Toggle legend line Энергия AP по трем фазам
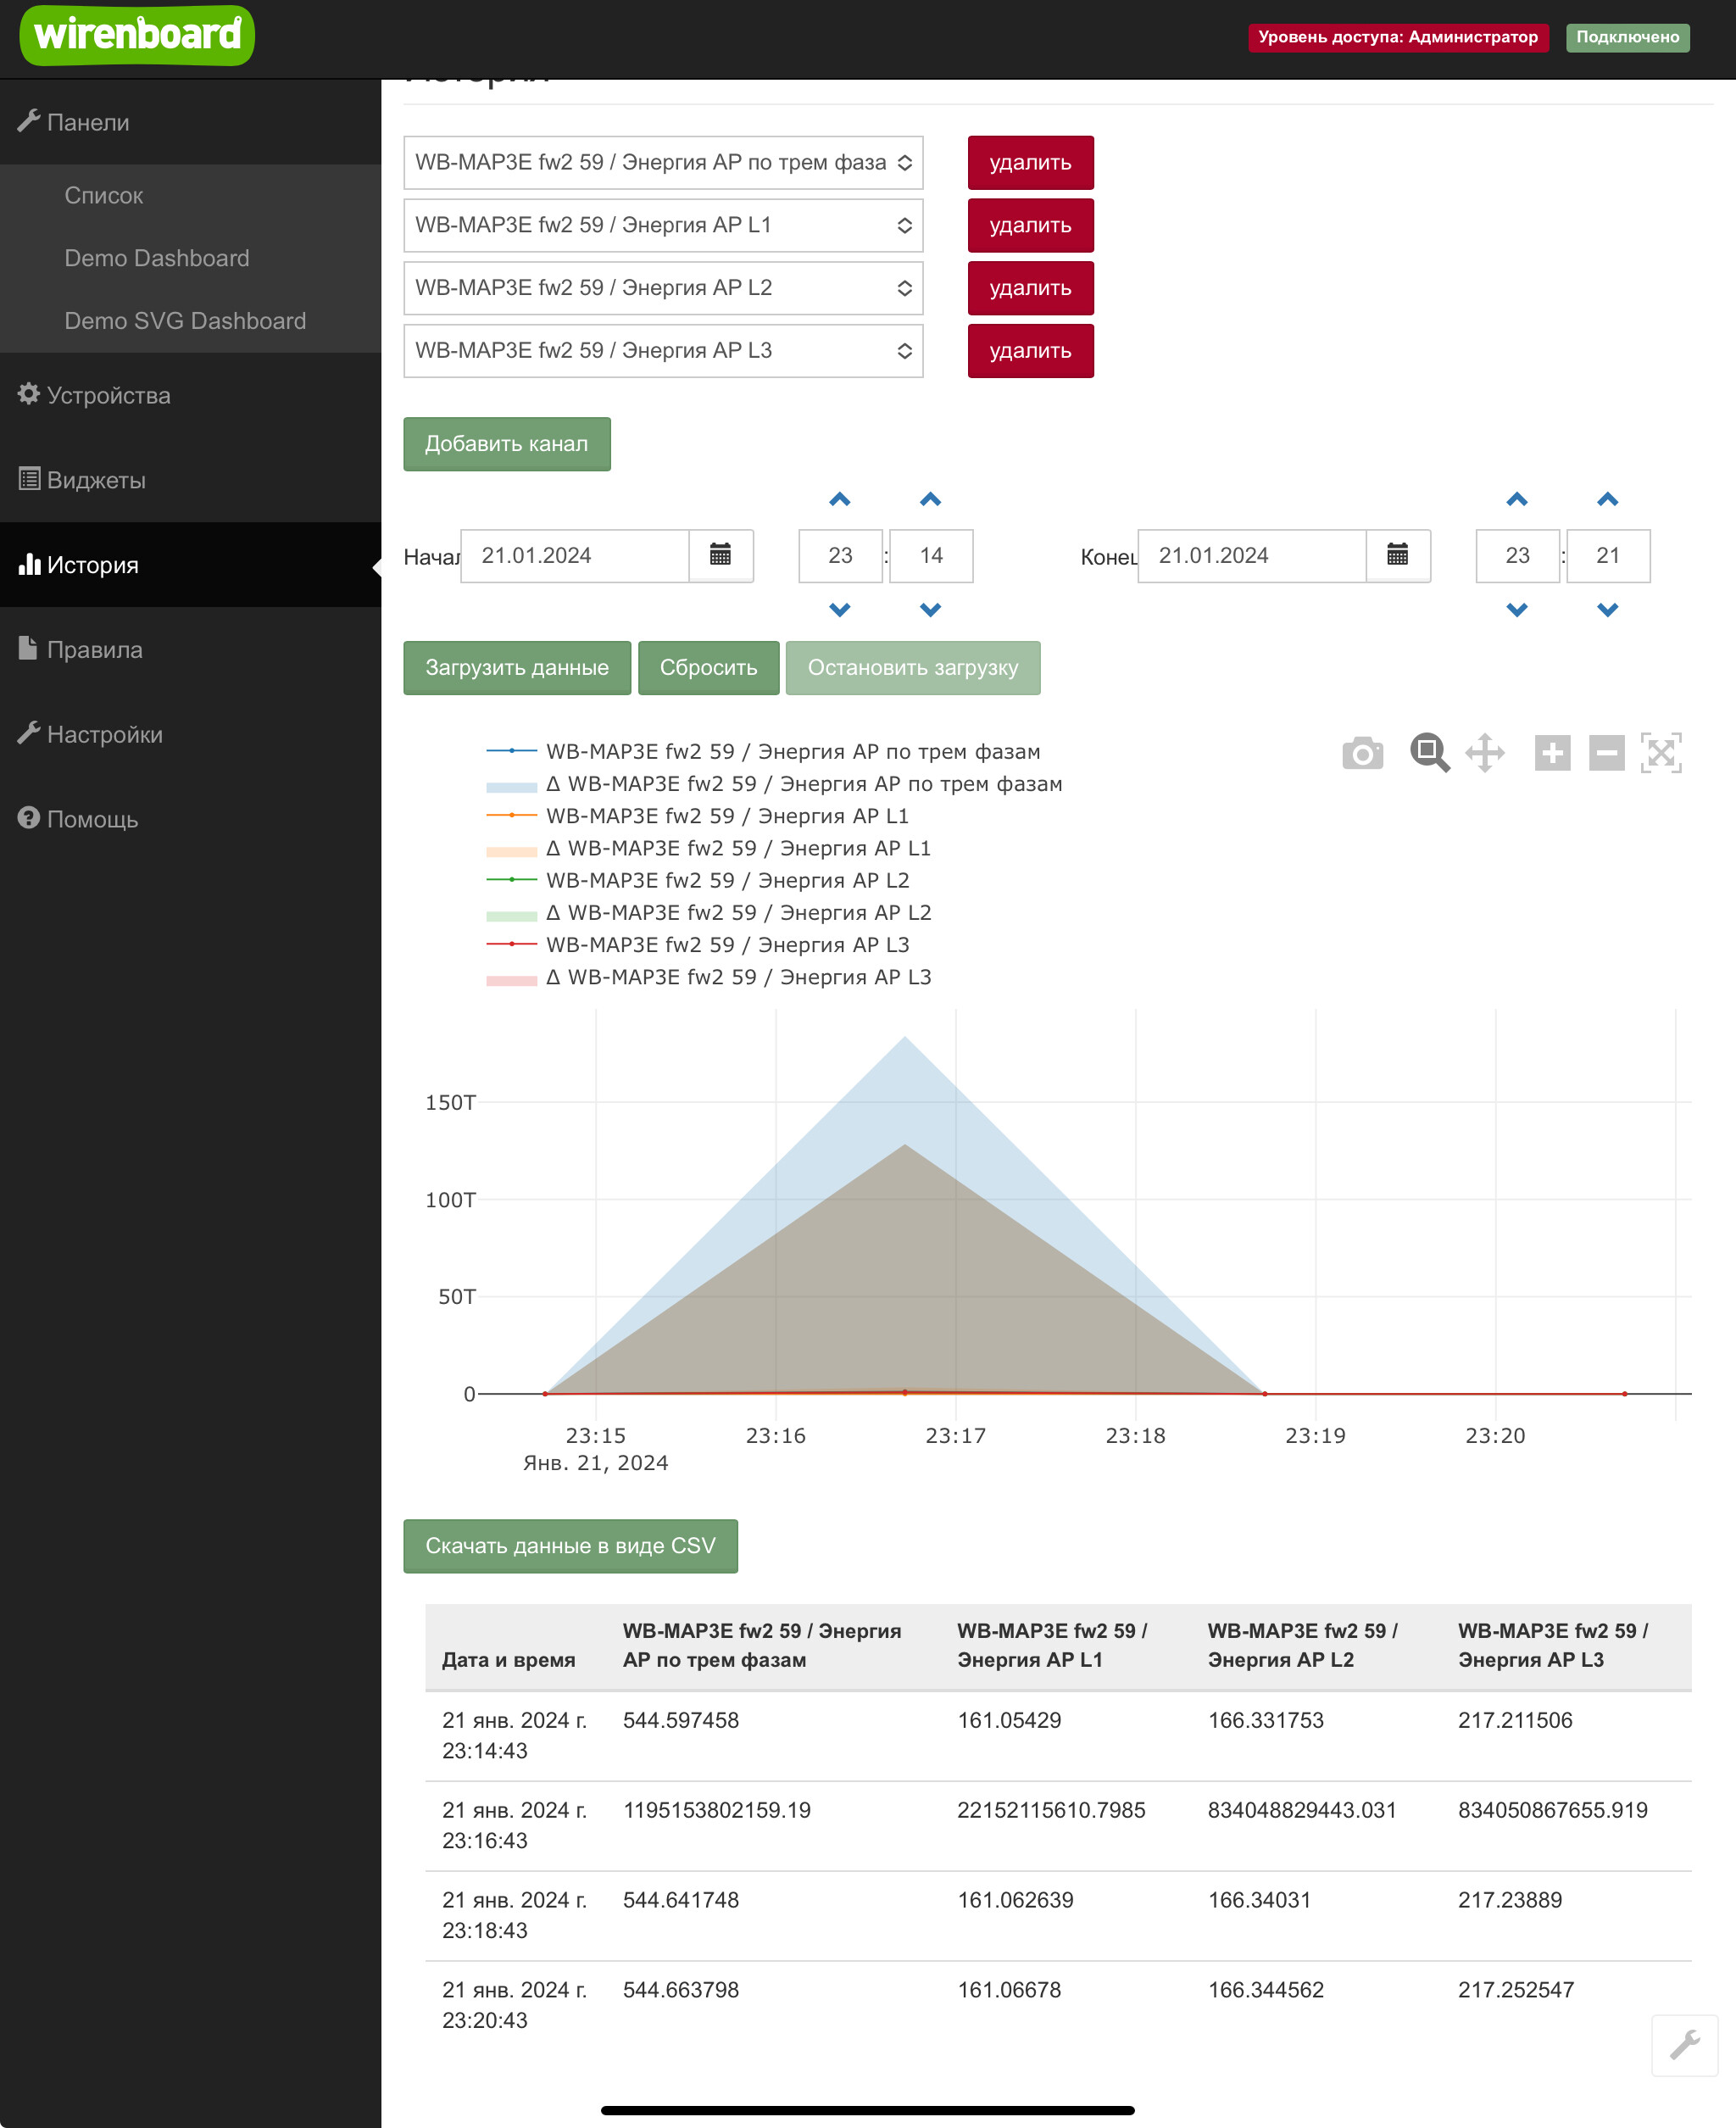Viewport: 1736px width, 2128px height. 763,752
